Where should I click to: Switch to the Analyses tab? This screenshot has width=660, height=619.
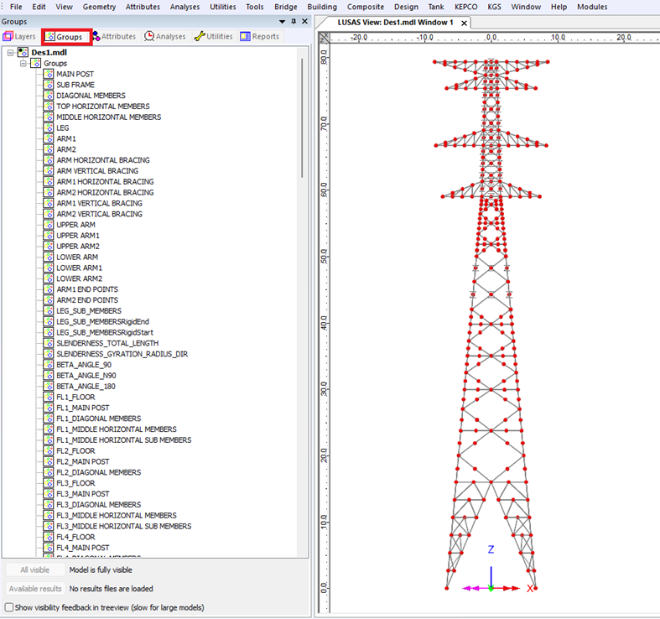165,37
